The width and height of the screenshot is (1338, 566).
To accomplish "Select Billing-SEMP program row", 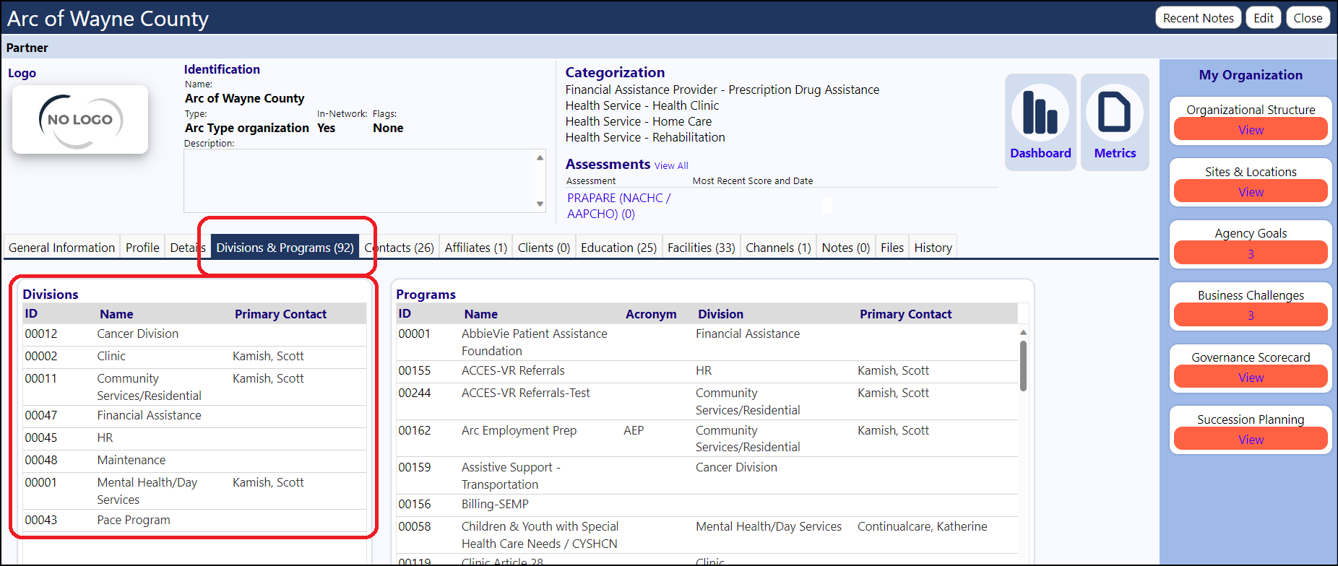I will point(707,505).
